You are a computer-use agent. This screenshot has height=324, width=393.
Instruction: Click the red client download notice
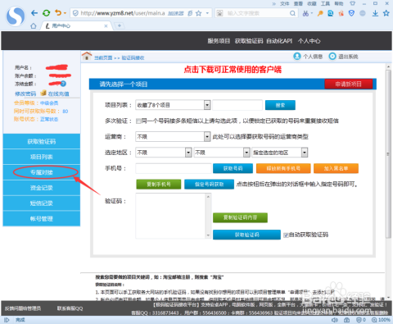tap(233, 70)
